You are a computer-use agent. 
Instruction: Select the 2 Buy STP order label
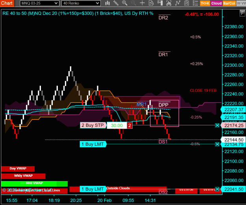point(93,125)
